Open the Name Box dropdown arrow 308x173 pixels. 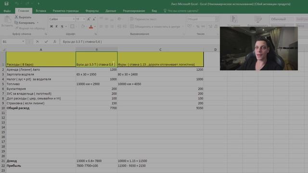(x=23, y=42)
